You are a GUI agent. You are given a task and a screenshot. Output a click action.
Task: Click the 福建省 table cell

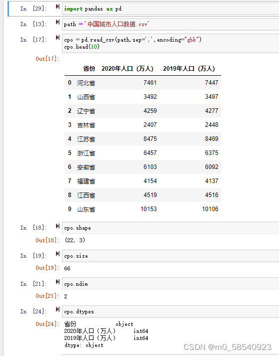pyautogui.click(x=86, y=182)
